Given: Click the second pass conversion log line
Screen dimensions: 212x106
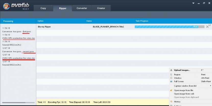Looking at the screenshot, I should pyautogui.click(x=18, y=51).
